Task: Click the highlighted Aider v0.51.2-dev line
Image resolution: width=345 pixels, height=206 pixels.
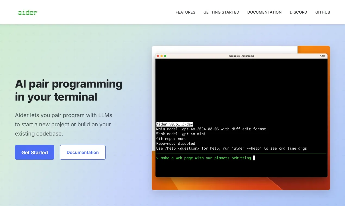Action: click(x=175, y=124)
